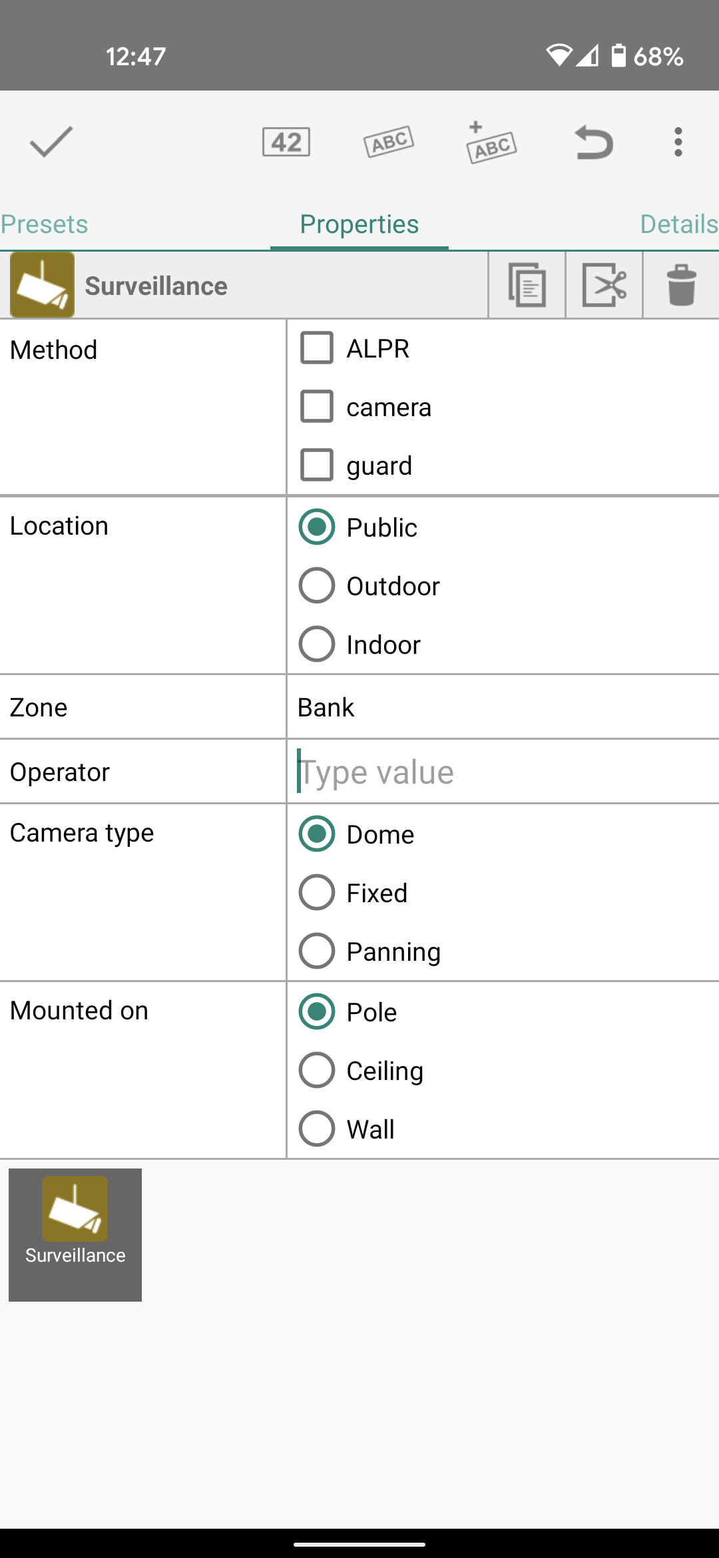719x1558 pixels.
Task: Tap the add ABC tag icon
Action: tap(491, 142)
